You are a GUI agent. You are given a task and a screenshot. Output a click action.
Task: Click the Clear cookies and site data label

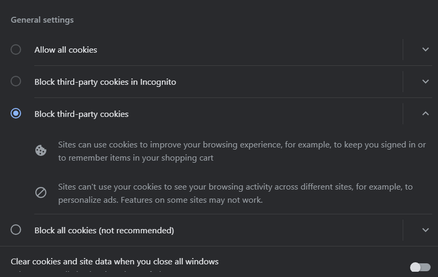114,261
